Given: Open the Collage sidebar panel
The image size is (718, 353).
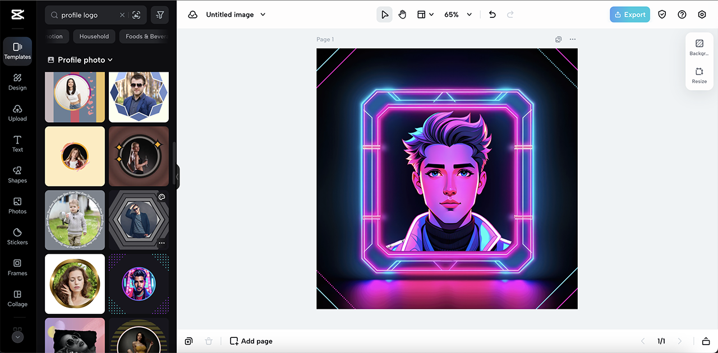Looking at the screenshot, I should pos(17,298).
